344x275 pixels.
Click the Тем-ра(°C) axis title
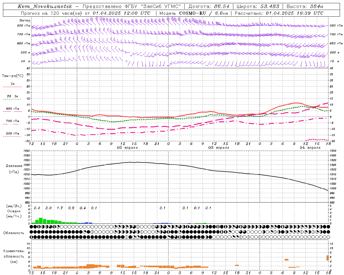pyautogui.click(x=13, y=76)
